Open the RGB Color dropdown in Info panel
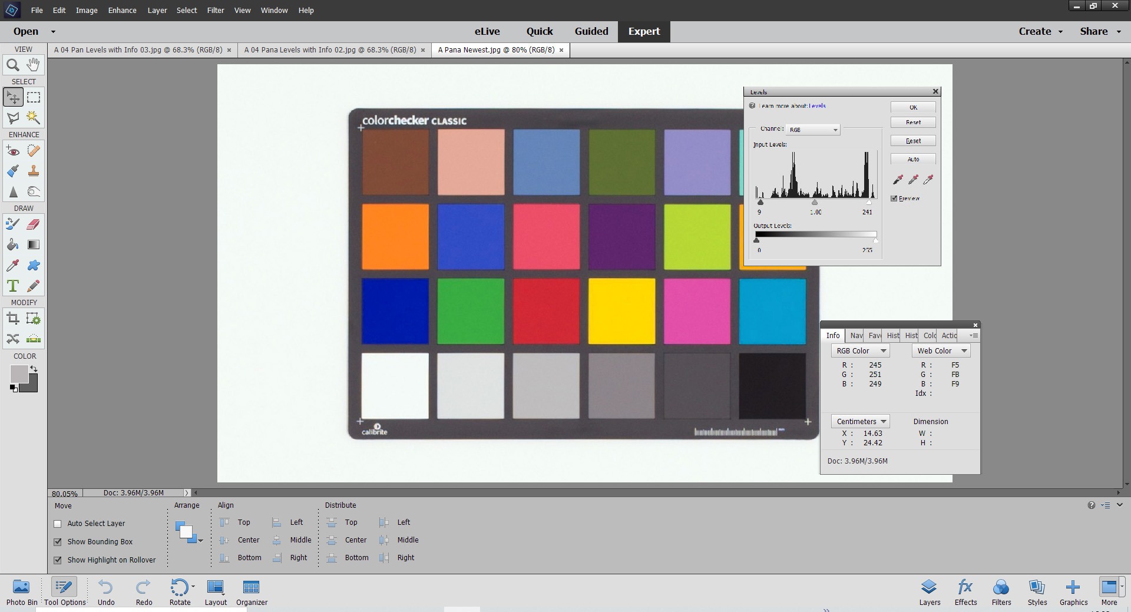Image resolution: width=1131 pixels, height=612 pixels. point(860,351)
